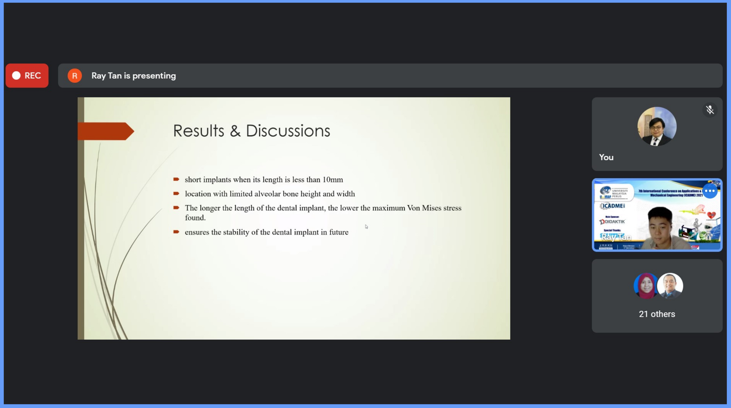
Task: Click the red bullet marker before 'ensures the stability'
Action: (176, 232)
